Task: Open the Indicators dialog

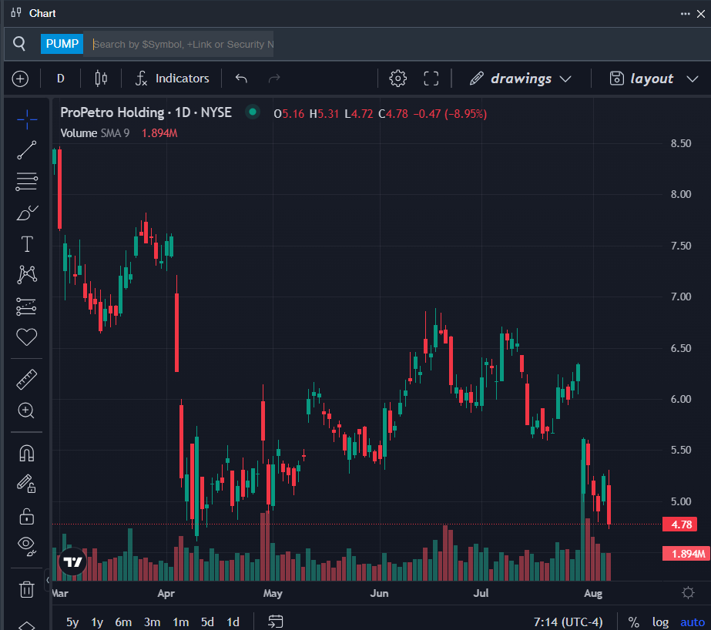Action: point(173,79)
